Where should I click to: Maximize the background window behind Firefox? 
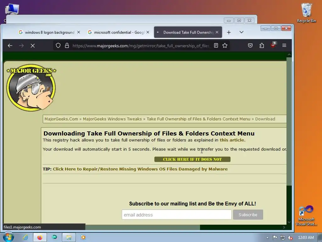click(x=239, y=20)
